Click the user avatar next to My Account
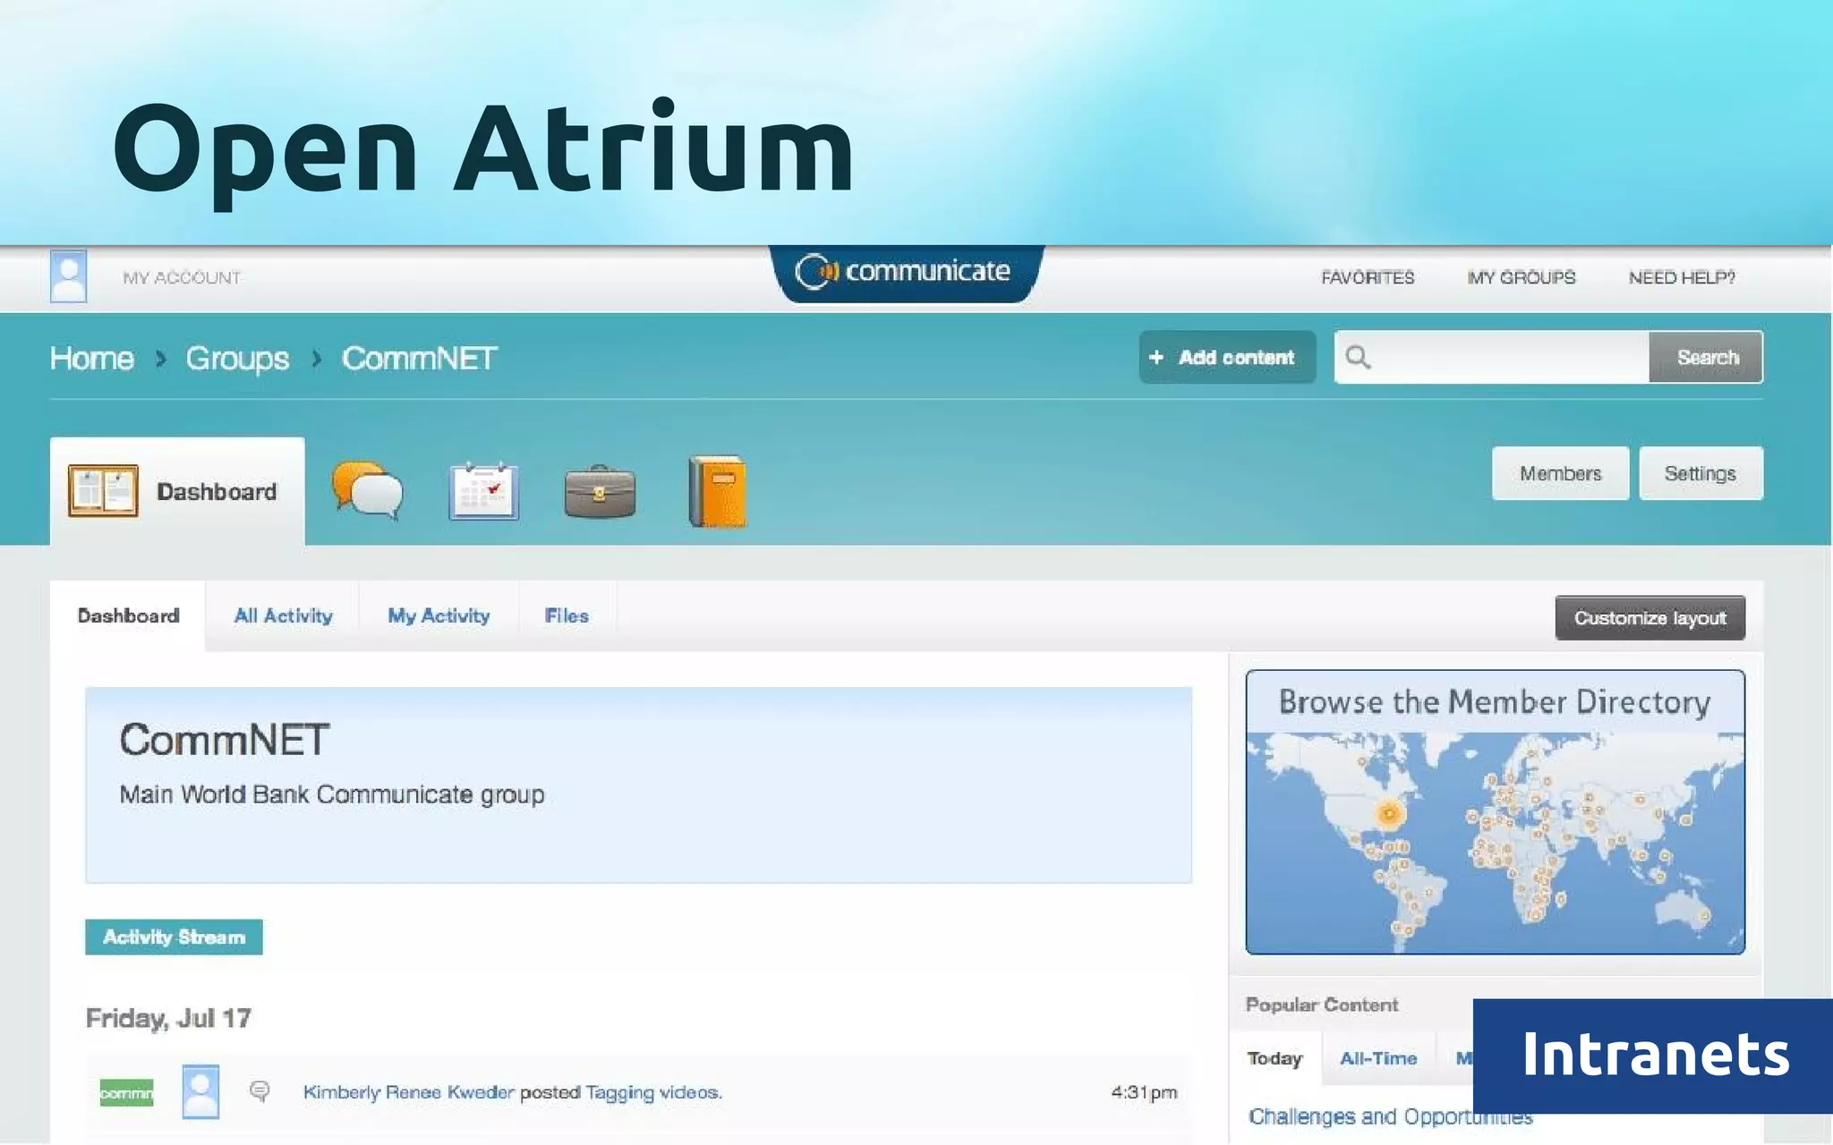 click(x=68, y=276)
